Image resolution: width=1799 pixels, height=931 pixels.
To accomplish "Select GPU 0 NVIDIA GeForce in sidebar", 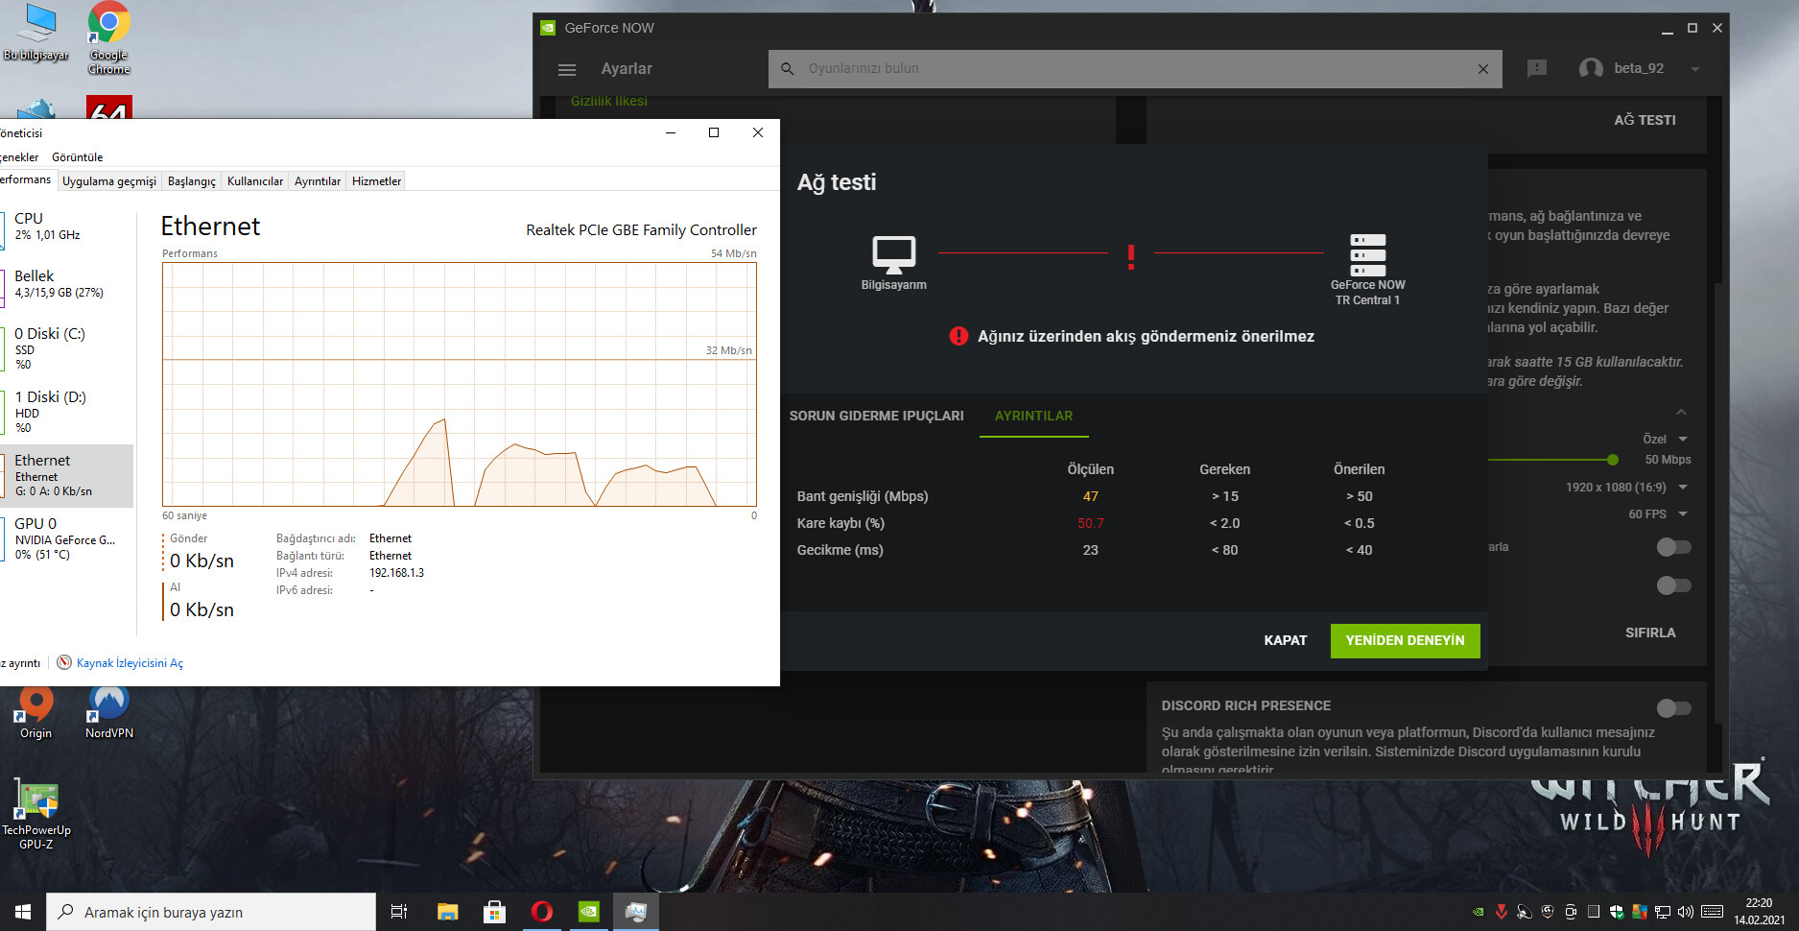I will [66, 538].
